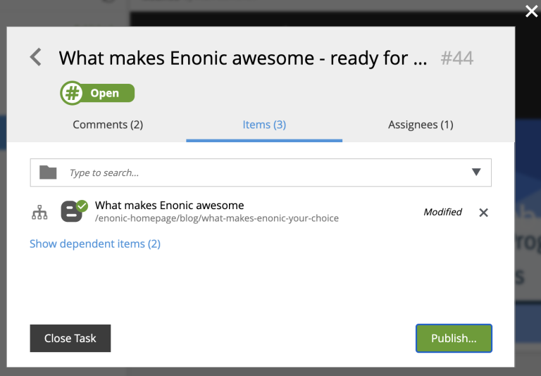
Task: Click the back arrow beside the task title
Action: (37, 58)
